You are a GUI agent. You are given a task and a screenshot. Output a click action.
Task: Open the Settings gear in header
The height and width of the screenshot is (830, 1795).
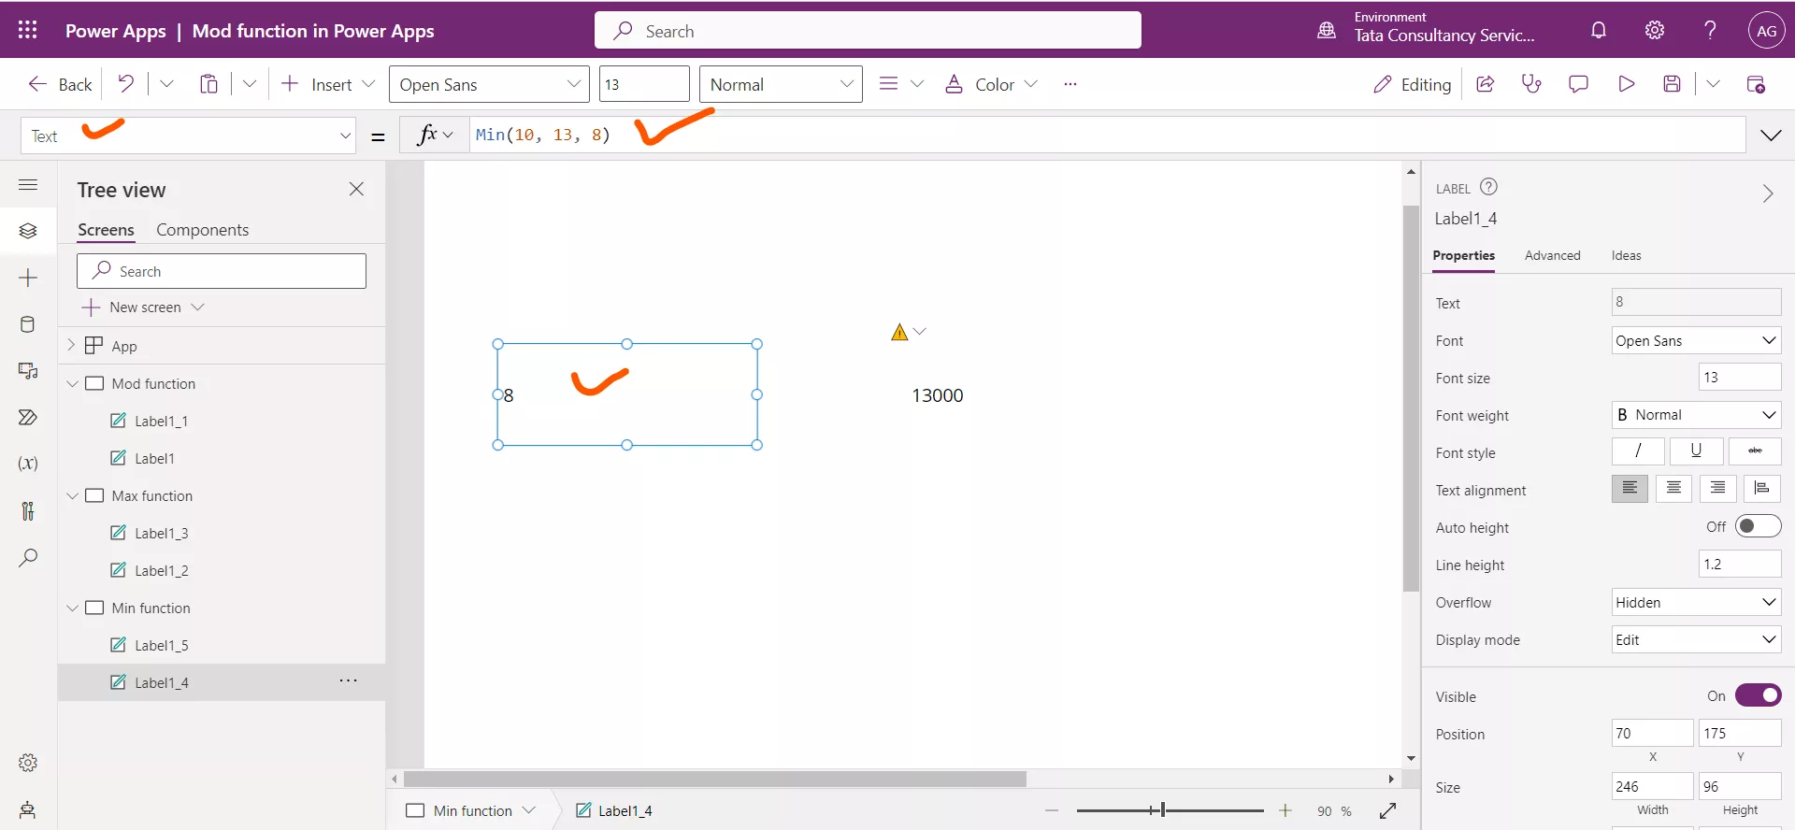[x=1655, y=30]
